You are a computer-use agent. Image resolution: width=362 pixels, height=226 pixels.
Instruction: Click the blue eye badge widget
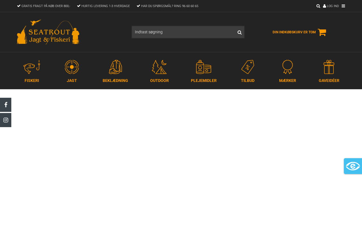pos(353,166)
